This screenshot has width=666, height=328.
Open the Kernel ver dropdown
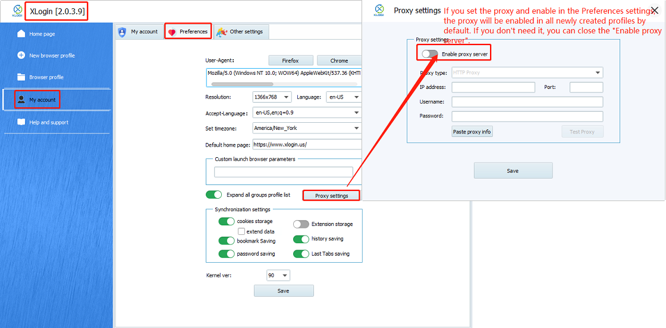pyautogui.click(x=278, y=275)
